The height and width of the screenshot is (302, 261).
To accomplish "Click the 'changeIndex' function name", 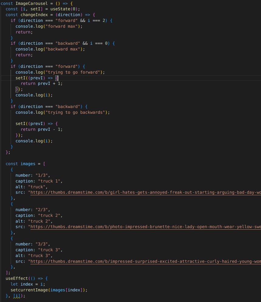I will 34,15.
